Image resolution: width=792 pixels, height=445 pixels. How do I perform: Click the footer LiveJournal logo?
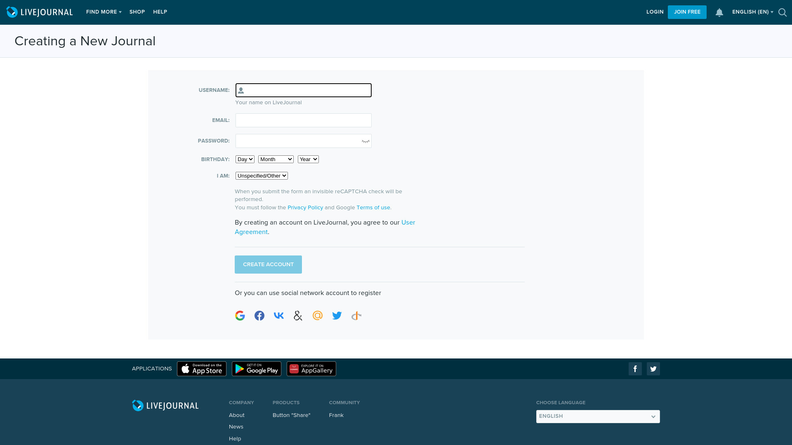[165, 405]
